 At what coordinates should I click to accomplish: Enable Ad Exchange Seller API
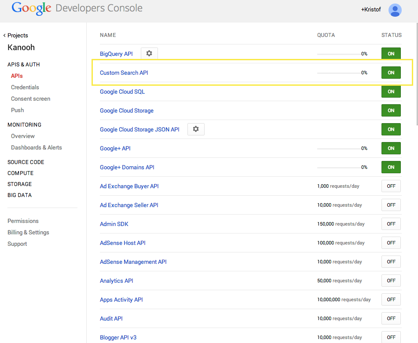[x=391, y=205]
